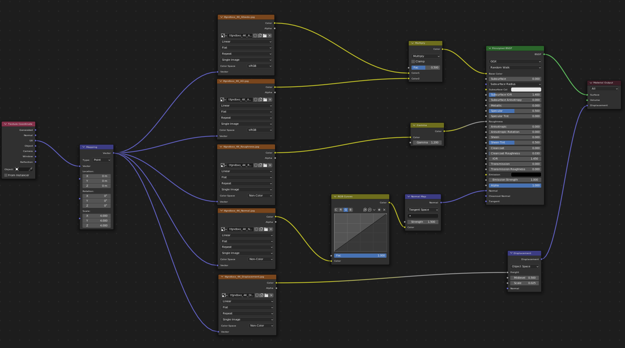This screenshot has height=348, width=625.
Task: Open sRGB color space selector on Albedo node
Action: click(x=259, y=66)
